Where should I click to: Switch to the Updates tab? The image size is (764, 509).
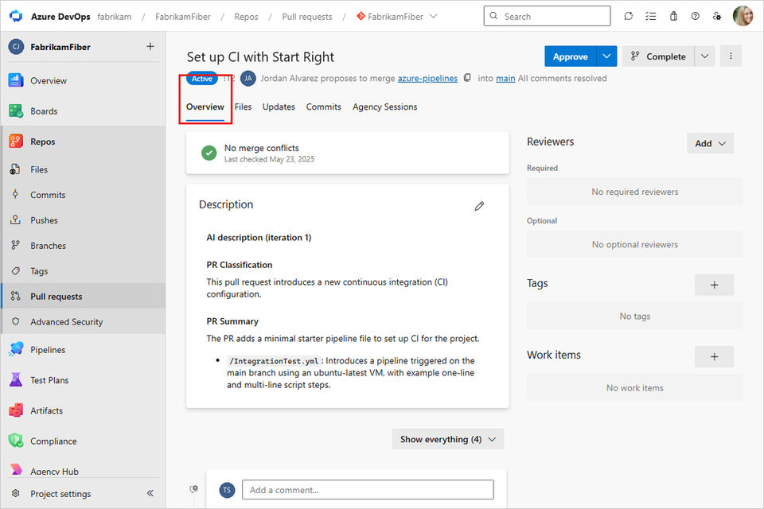279,107
